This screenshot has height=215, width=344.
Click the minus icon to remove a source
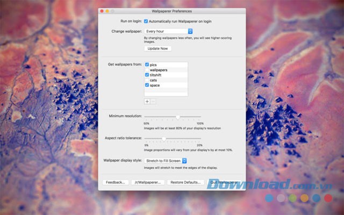tap(154, 101)
